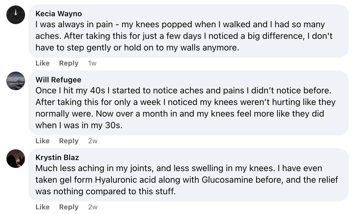Image resolution: width=354 pixels, height=214 pixels.
Task: Like Kecia Wayno's comment
Action: pyautogui.click(x=43, y=63)
